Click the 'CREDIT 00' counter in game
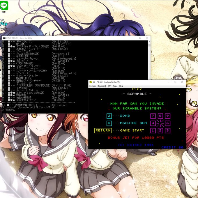The width and height of the screenshot is (198, 198). (x=172, y=147)
